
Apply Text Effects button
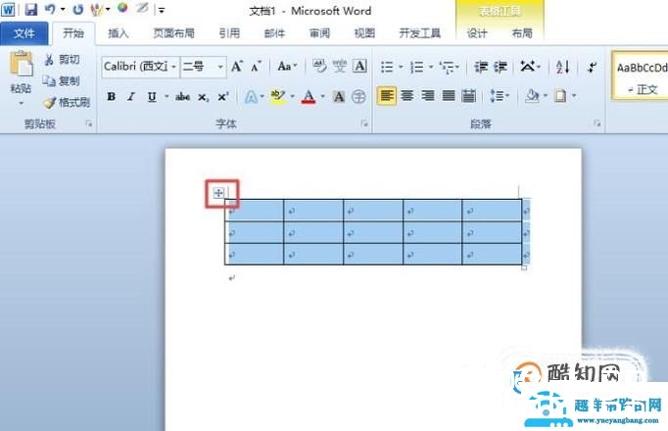(251, 97)
